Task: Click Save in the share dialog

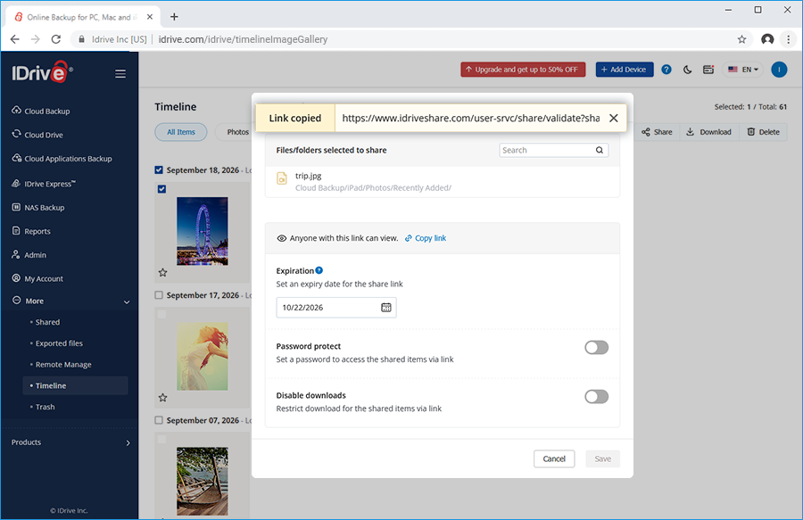Action: [x=603, y=458]
